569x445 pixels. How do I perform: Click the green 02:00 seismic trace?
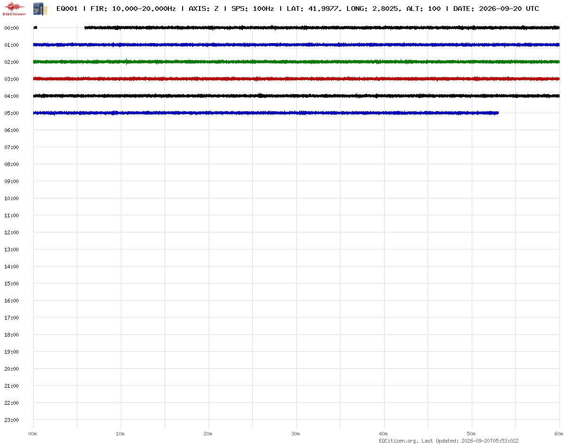coord(296,62)
